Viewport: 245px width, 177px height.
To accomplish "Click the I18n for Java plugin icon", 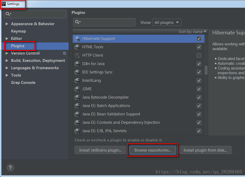I will [77, 64].
